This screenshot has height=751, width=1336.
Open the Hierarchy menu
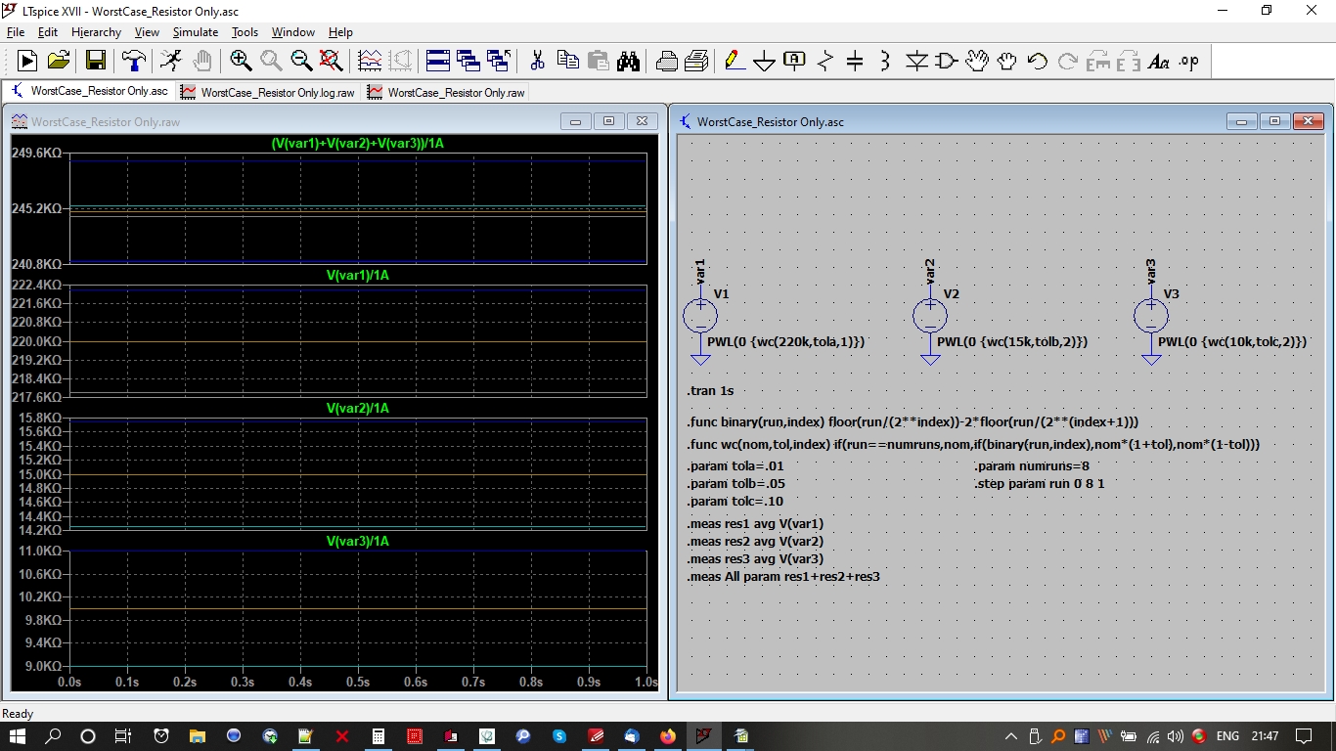click(x=96, y=32)
